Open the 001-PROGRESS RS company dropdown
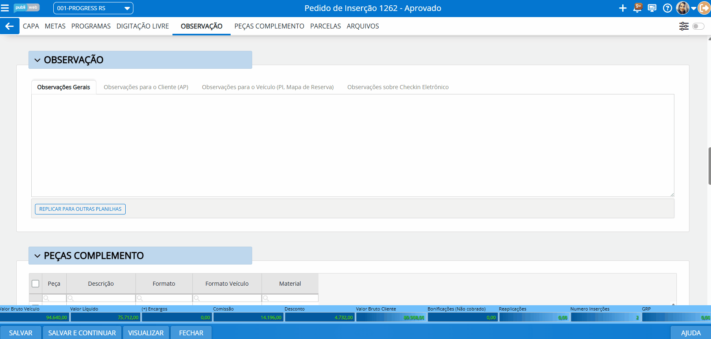The height and width of the screenshot is (339, 711). pyautogui.click(x=93, y=8)
